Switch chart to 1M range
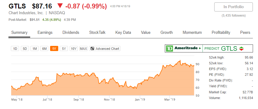This screenshot has width=258, height=109. (35, 49)
